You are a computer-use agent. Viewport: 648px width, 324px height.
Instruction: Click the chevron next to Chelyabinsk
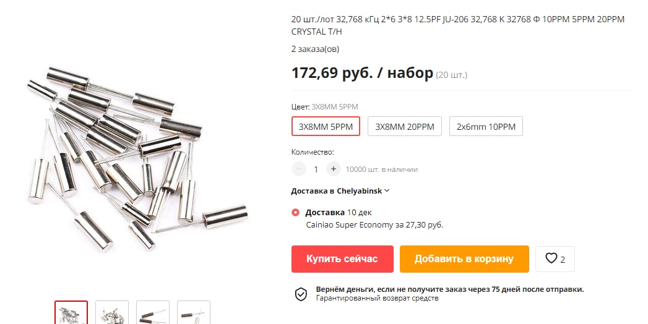click(x=387, y=190)
